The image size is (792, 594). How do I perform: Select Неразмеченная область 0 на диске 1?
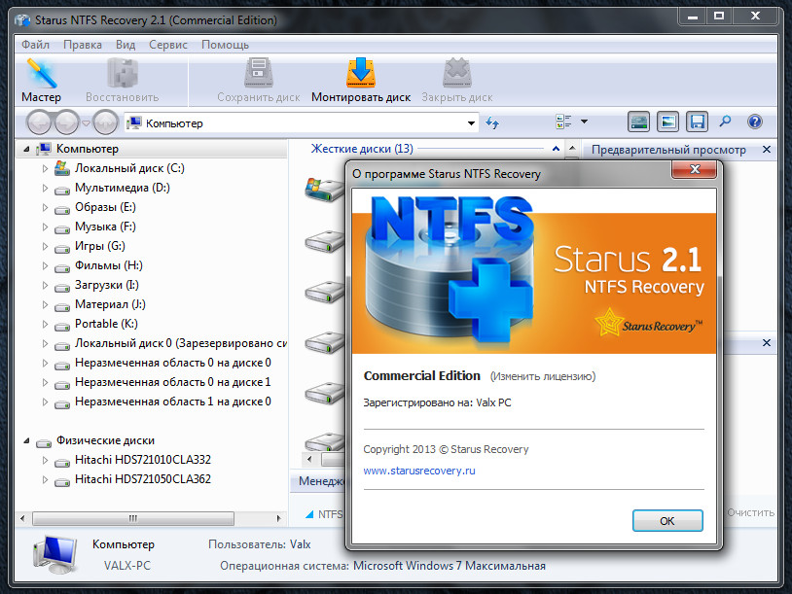(x=173, y=382)
